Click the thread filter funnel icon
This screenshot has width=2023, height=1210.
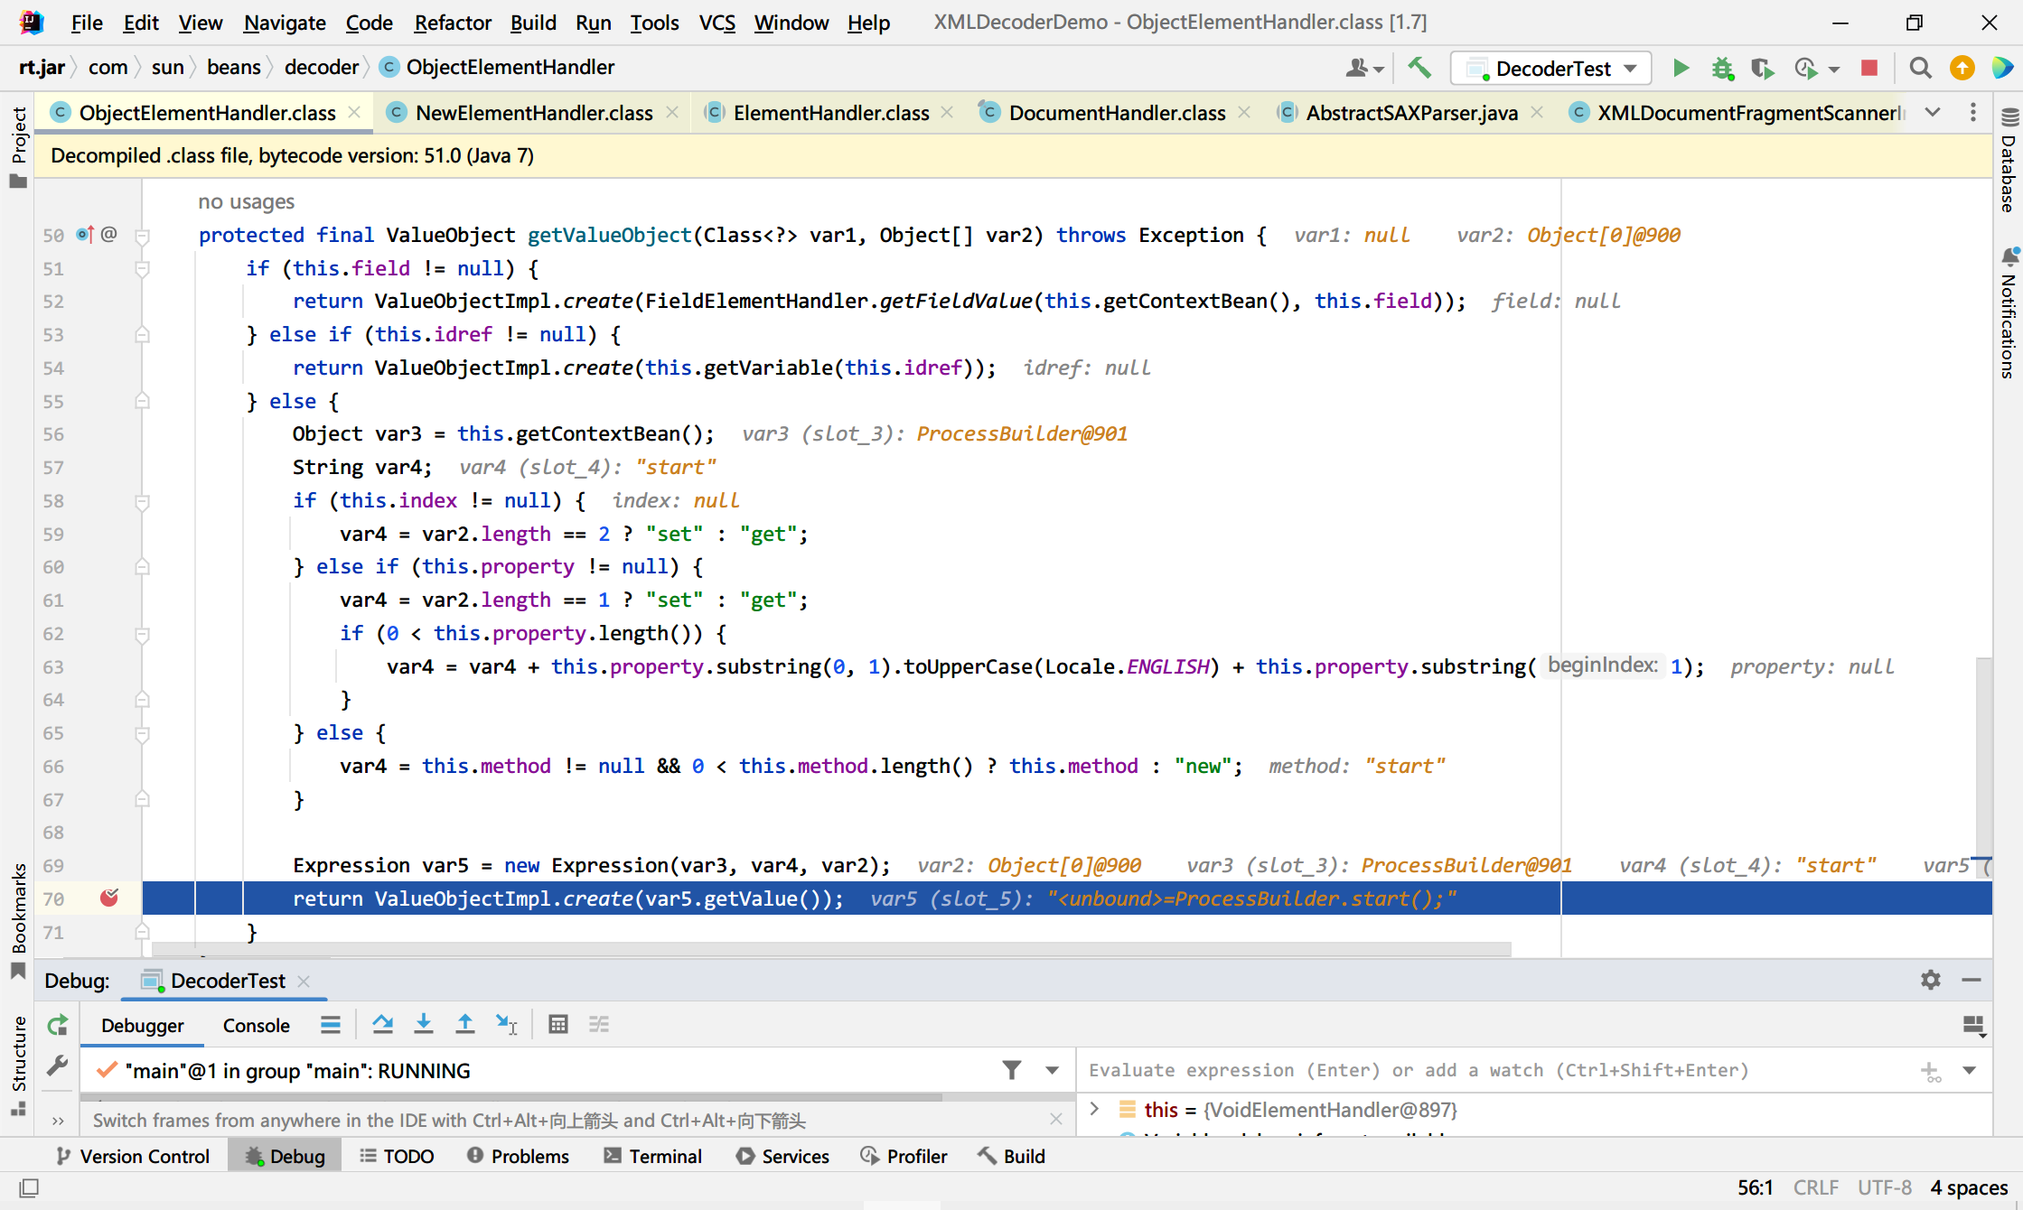click(1012, 1070)
